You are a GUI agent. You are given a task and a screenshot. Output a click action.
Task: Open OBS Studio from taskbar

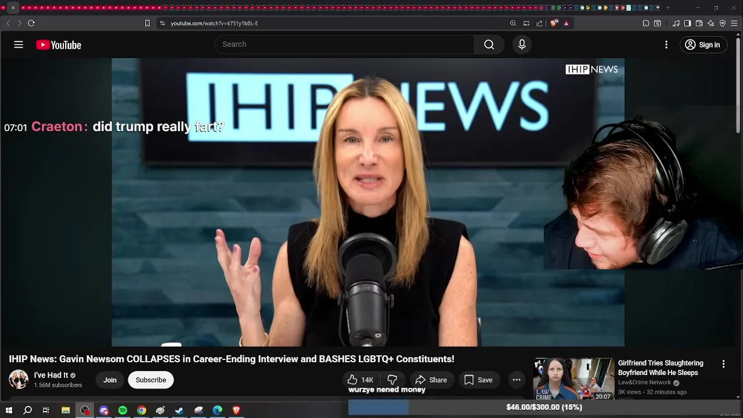click(x=85, y=410)
